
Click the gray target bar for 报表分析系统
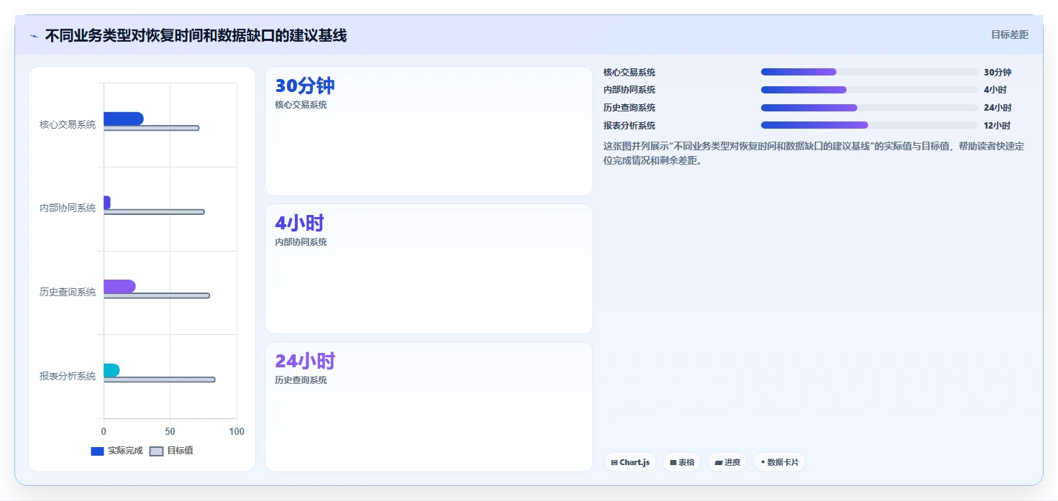[x=159, y=380]
